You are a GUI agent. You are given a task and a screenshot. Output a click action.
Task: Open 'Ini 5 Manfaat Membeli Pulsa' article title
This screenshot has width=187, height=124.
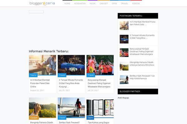coord(40,83)
